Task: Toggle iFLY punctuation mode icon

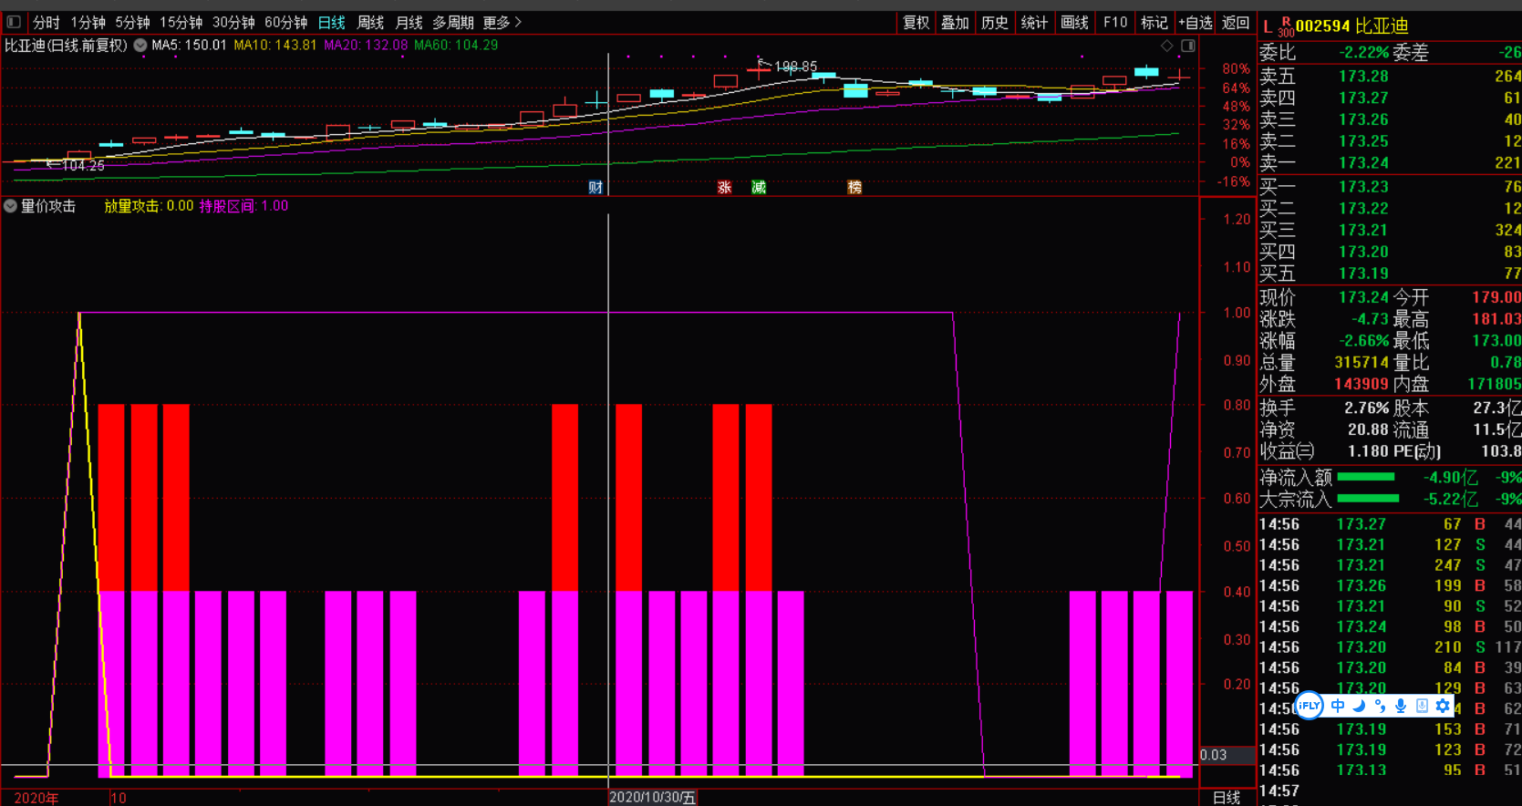Action: (1380, 706)
